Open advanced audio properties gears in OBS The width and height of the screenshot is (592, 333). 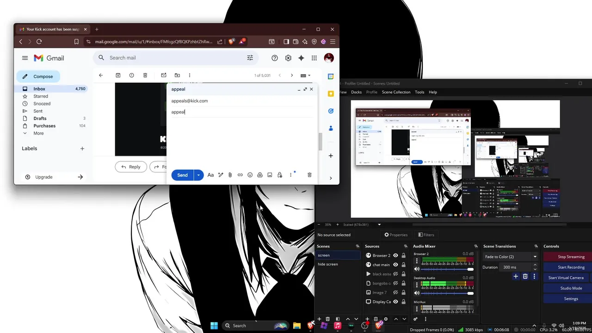[415, 319]
